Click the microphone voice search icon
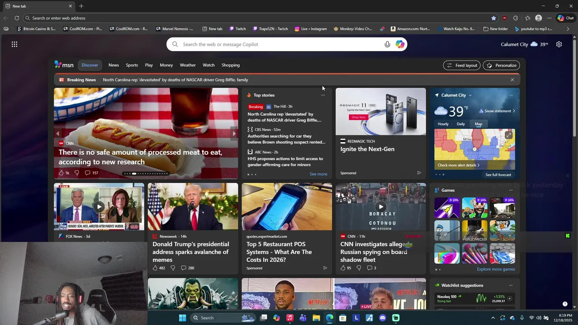The height and width of the screenshot is (325, 578). point(387,44)
